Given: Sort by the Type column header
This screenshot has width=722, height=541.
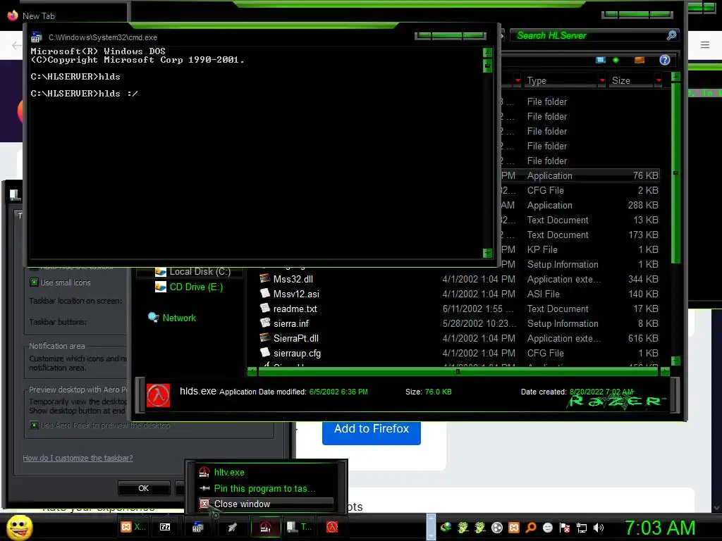Looking at the screenshot, I should 561,80.
